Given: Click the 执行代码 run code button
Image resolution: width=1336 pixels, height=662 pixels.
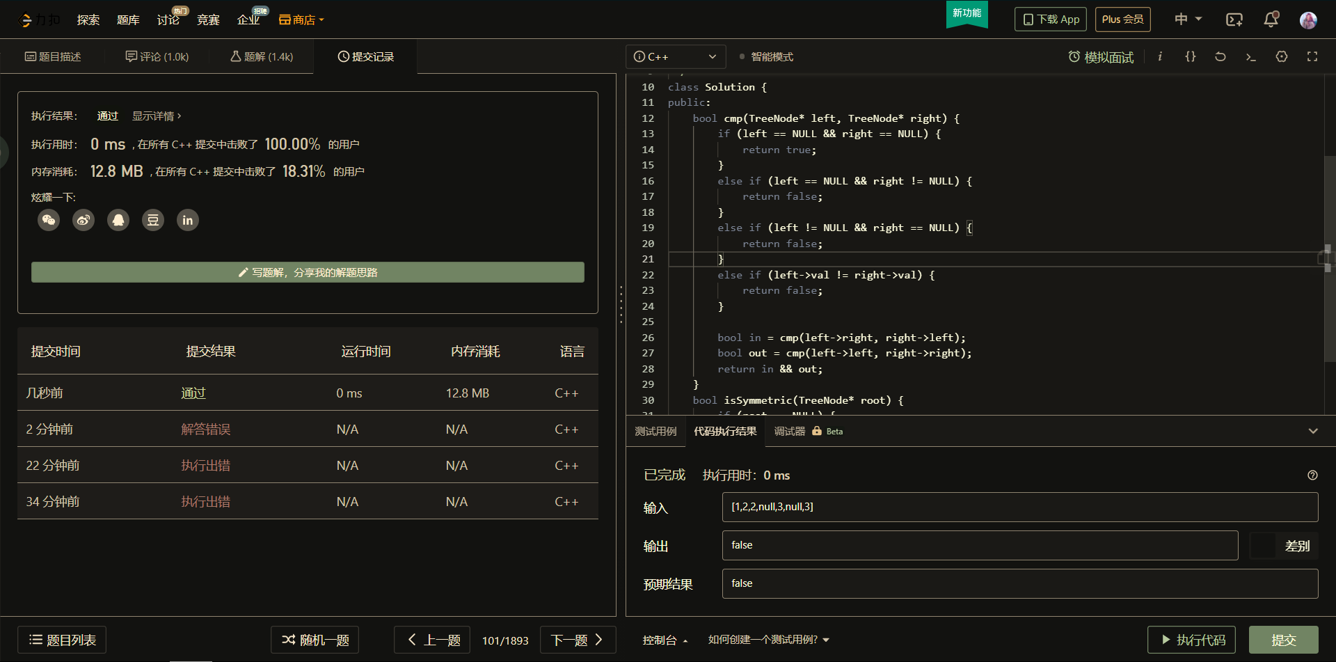Looking at the screenshot, I should (x=1191, y=640).
